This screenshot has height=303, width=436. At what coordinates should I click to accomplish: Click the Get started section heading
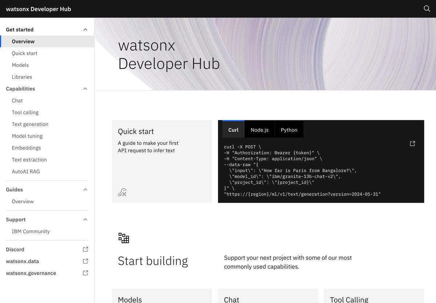coord(20,29)
